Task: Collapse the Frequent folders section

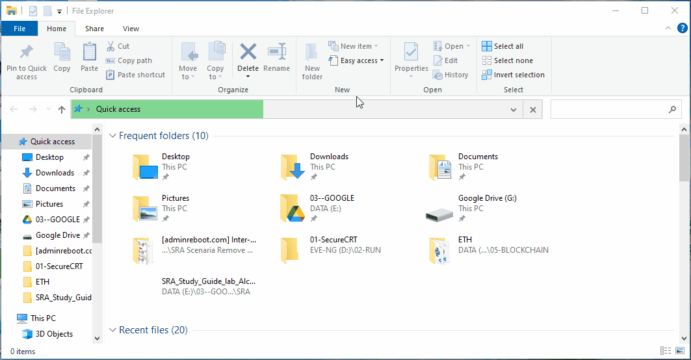Action: coord(113,136)
